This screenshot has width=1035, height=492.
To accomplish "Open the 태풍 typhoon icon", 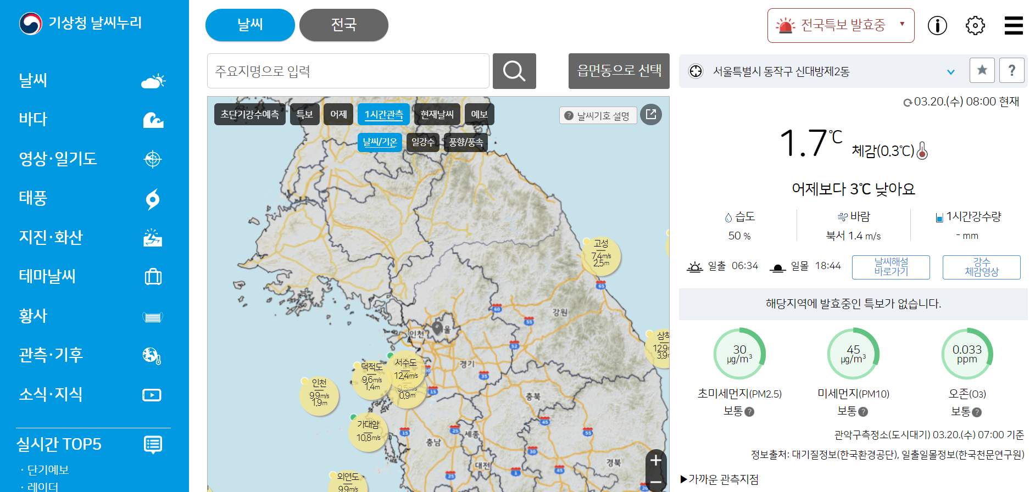I will pos(153,199).
